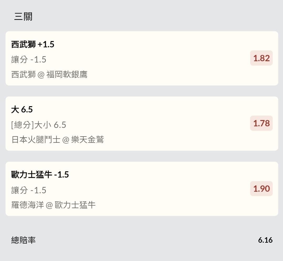Click the 1.90 odds badge
This screenshot has width=283, height=261.
tap(261, 189)
